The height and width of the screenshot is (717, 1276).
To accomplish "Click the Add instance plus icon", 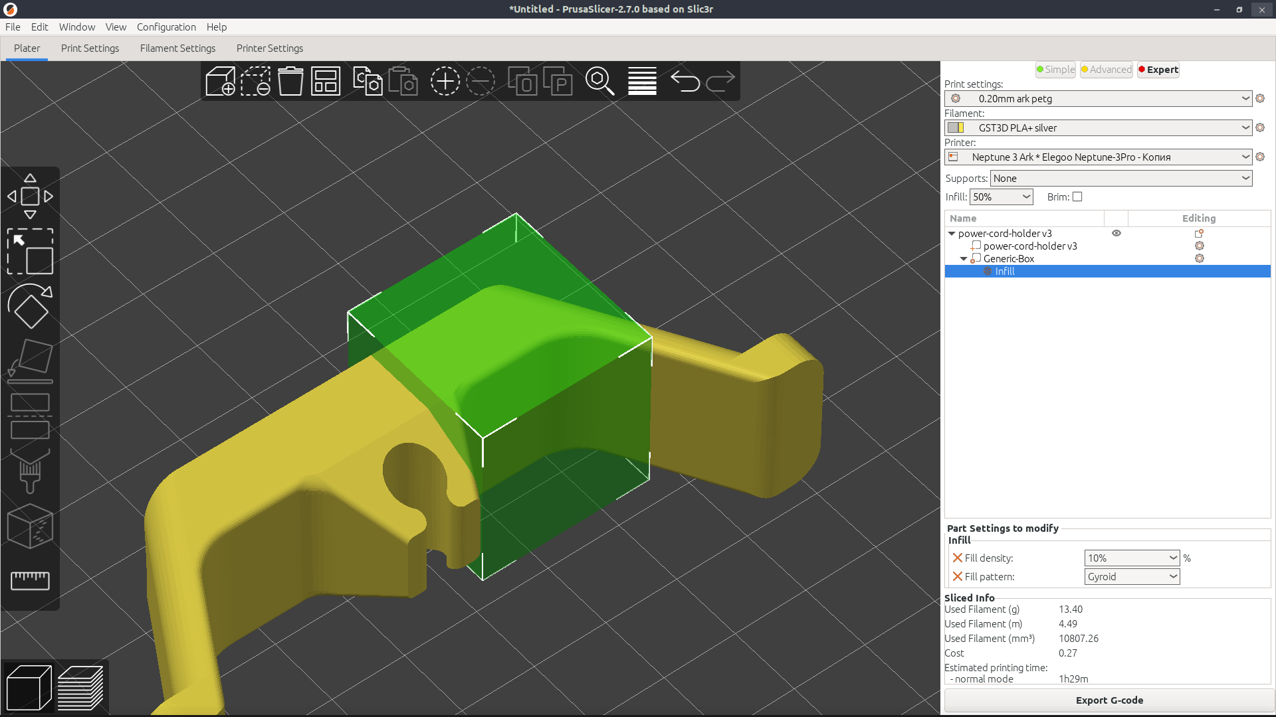I will 445,81.
